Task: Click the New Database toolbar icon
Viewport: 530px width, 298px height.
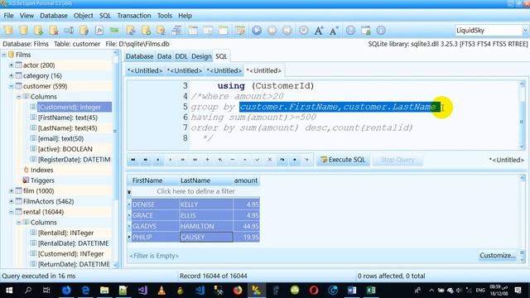Action: click(x=8, y=31)
